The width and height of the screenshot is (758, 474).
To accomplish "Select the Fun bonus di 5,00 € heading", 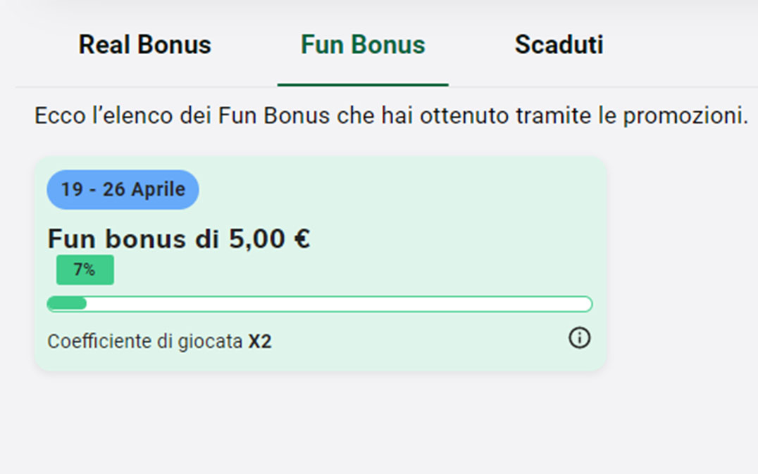I will 179,238.
